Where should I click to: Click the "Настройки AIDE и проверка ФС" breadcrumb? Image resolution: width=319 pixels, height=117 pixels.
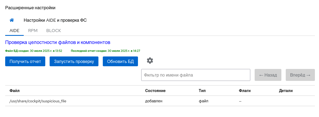55,20
